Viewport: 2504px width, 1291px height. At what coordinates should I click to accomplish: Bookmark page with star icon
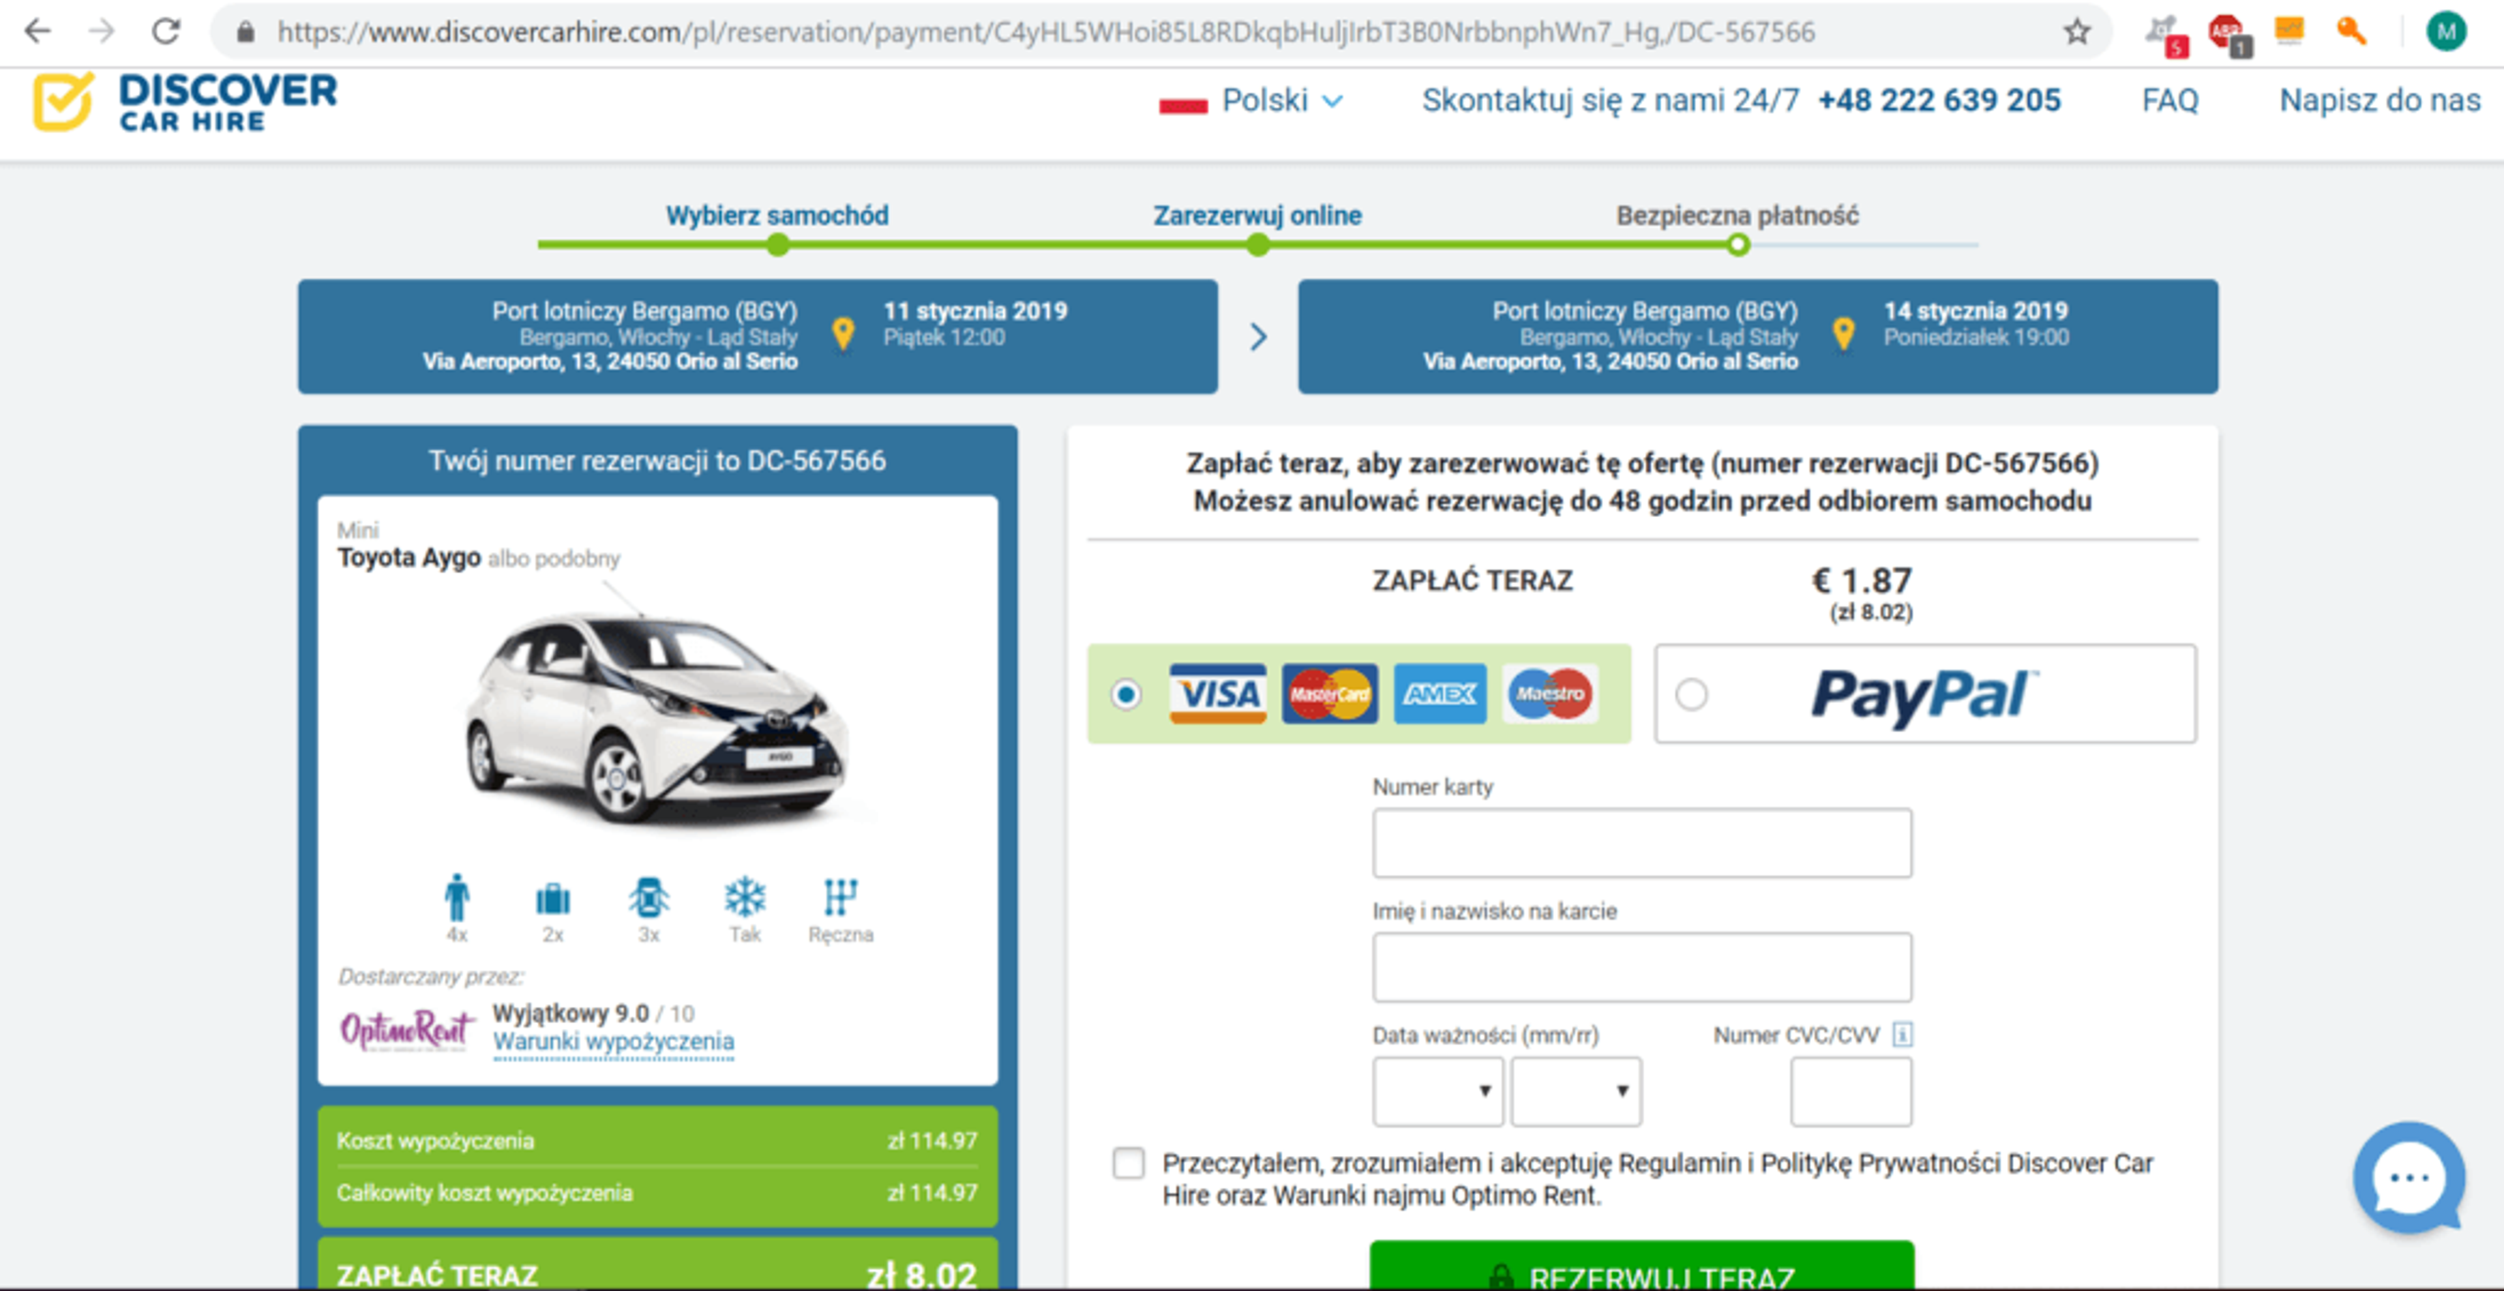pos(2078,32)
